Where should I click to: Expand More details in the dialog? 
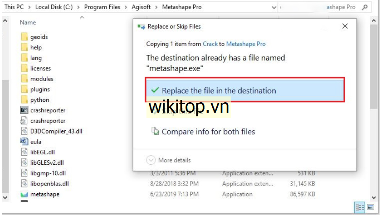coord(151,160)
